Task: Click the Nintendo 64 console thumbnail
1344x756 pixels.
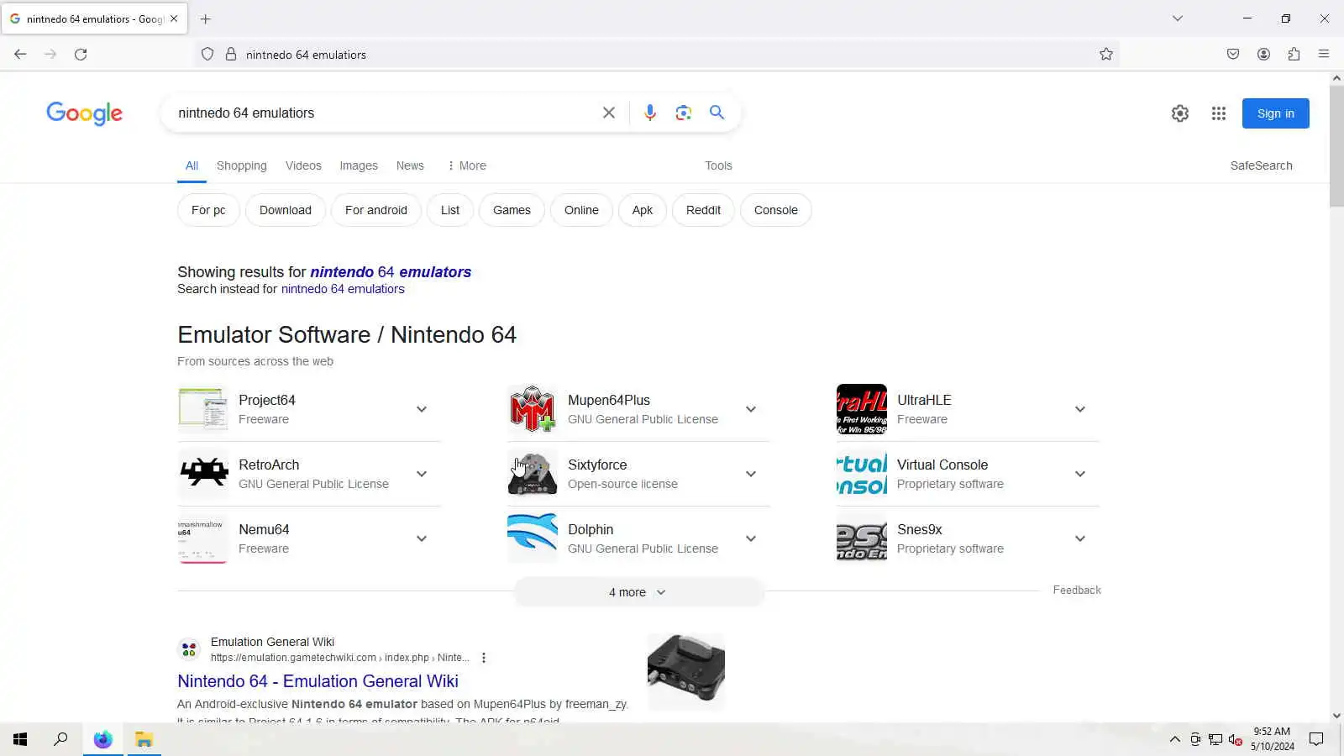Action: pyautogui.click(x=686, y=672)
